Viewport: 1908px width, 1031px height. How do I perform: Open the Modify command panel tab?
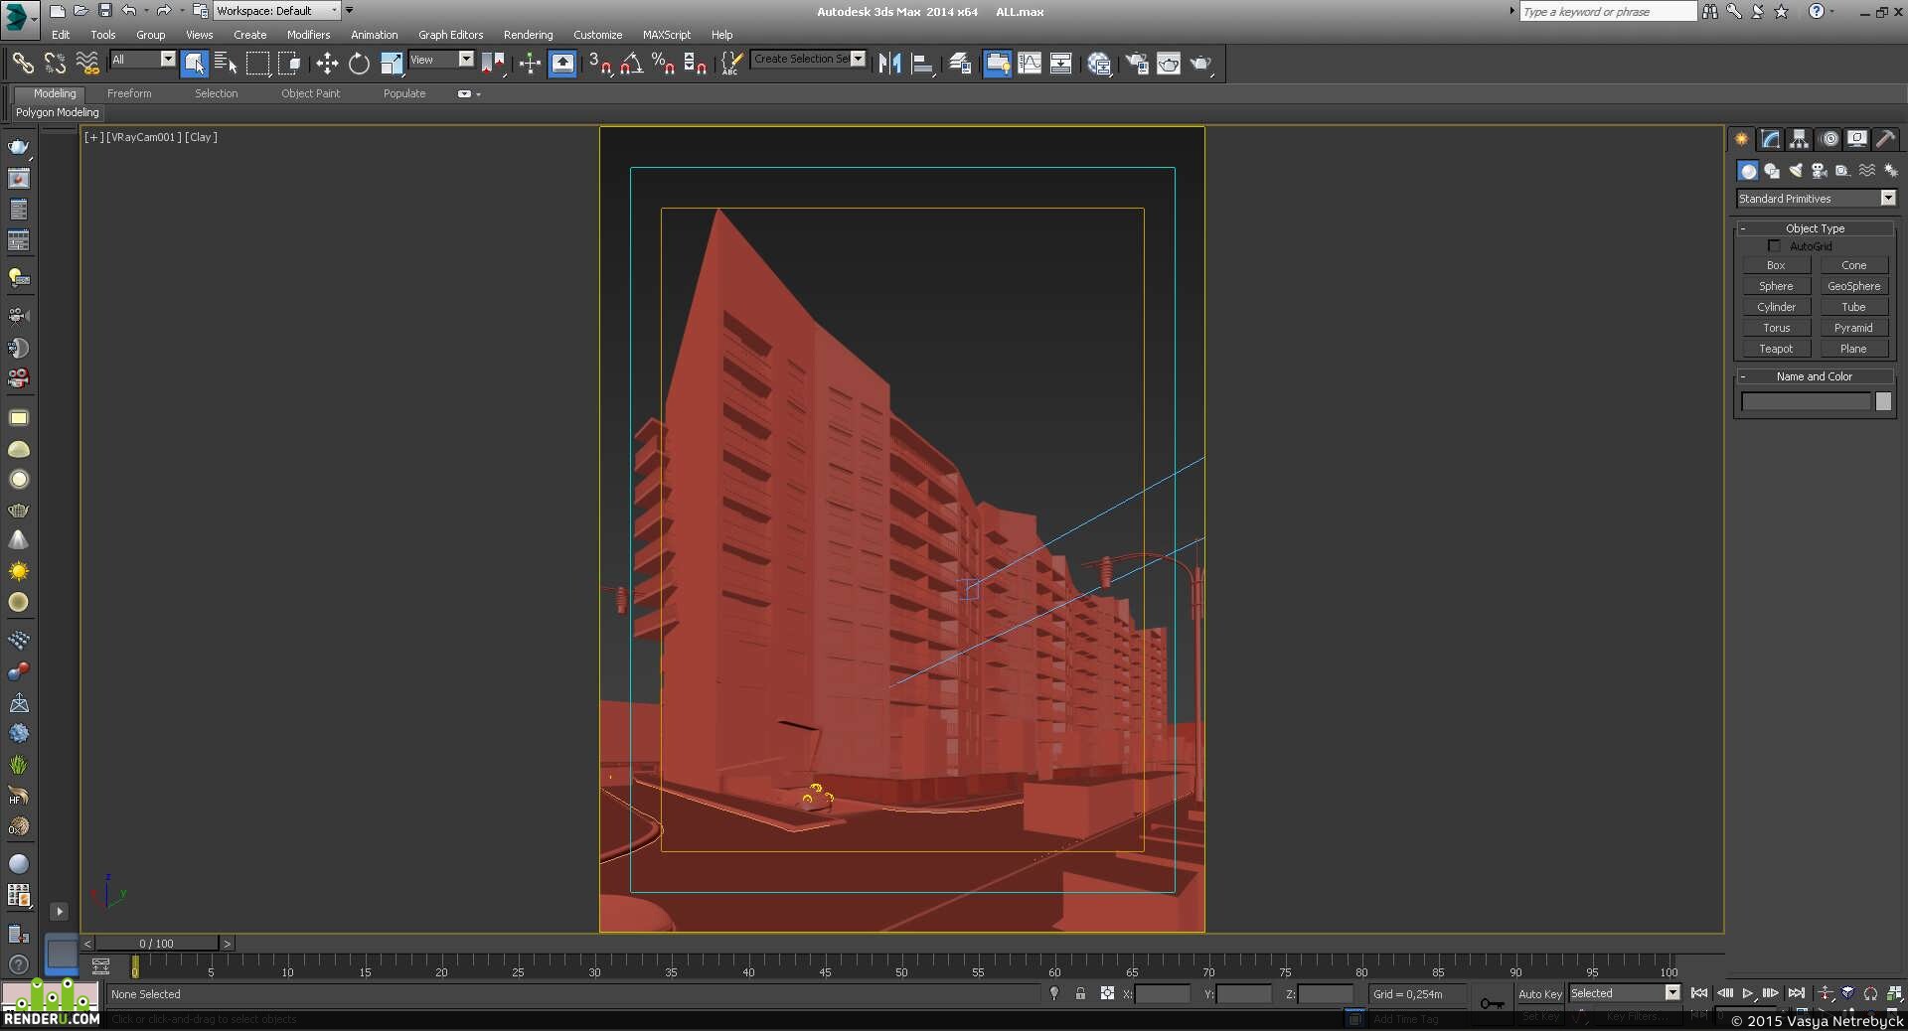click(x=1771, y=139)
